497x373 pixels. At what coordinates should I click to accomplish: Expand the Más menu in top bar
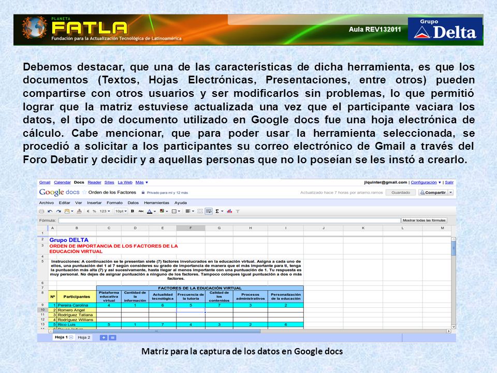[142, 182]
